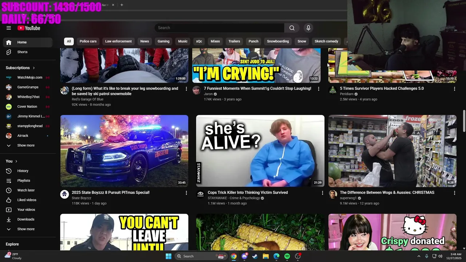Open Playlists from the sidebar
The image size is (466, 262).
(x=28, y=180)
